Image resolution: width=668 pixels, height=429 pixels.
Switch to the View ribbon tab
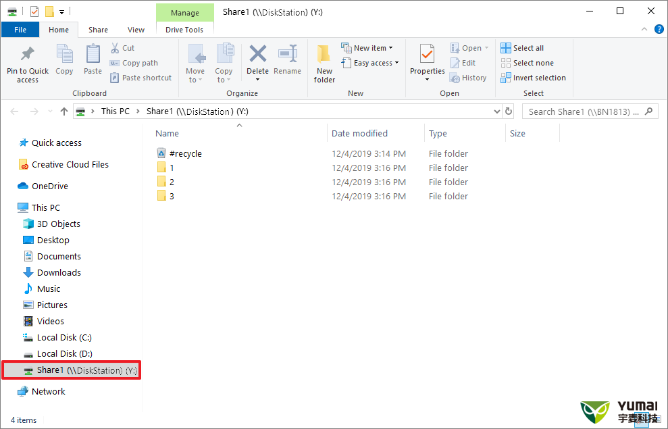(x=136, y=30)
